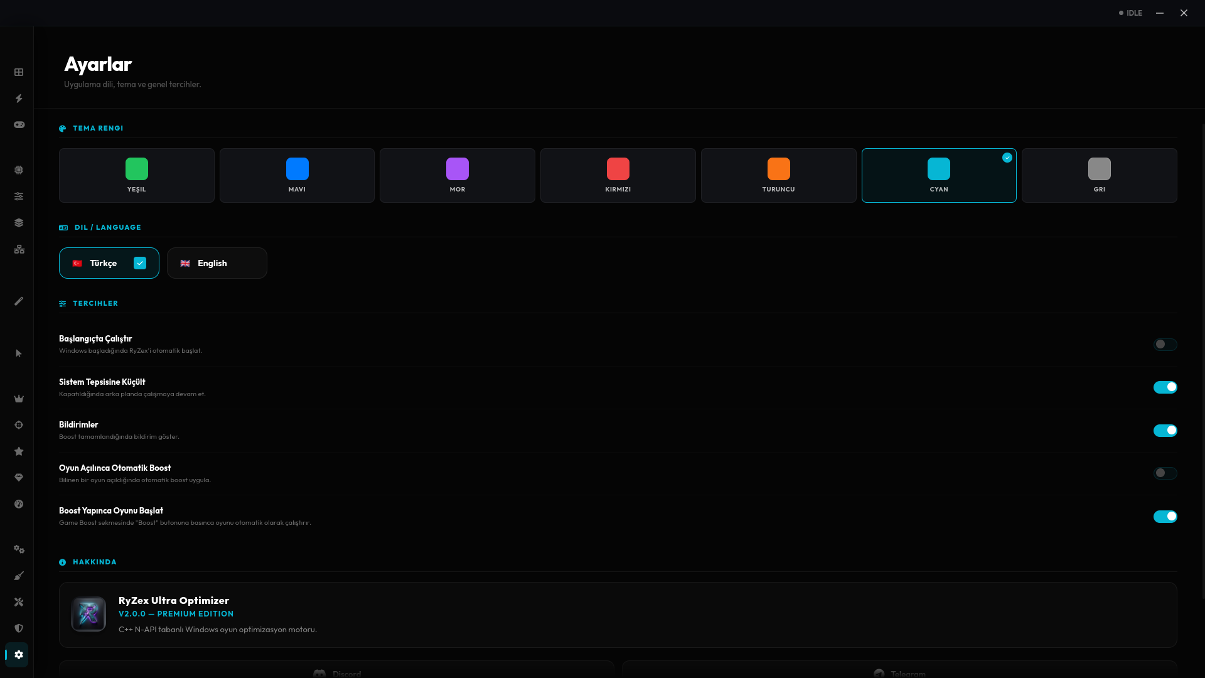Open the crosshair icon in sidebar
The image size is (1205, 678).
click(x=19, y=425)
